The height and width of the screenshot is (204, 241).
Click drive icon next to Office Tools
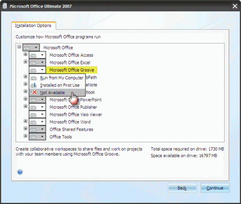pos(33,137)
